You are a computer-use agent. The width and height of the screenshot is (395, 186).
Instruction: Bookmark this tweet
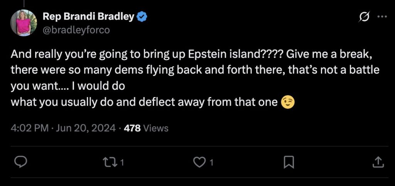289,162
